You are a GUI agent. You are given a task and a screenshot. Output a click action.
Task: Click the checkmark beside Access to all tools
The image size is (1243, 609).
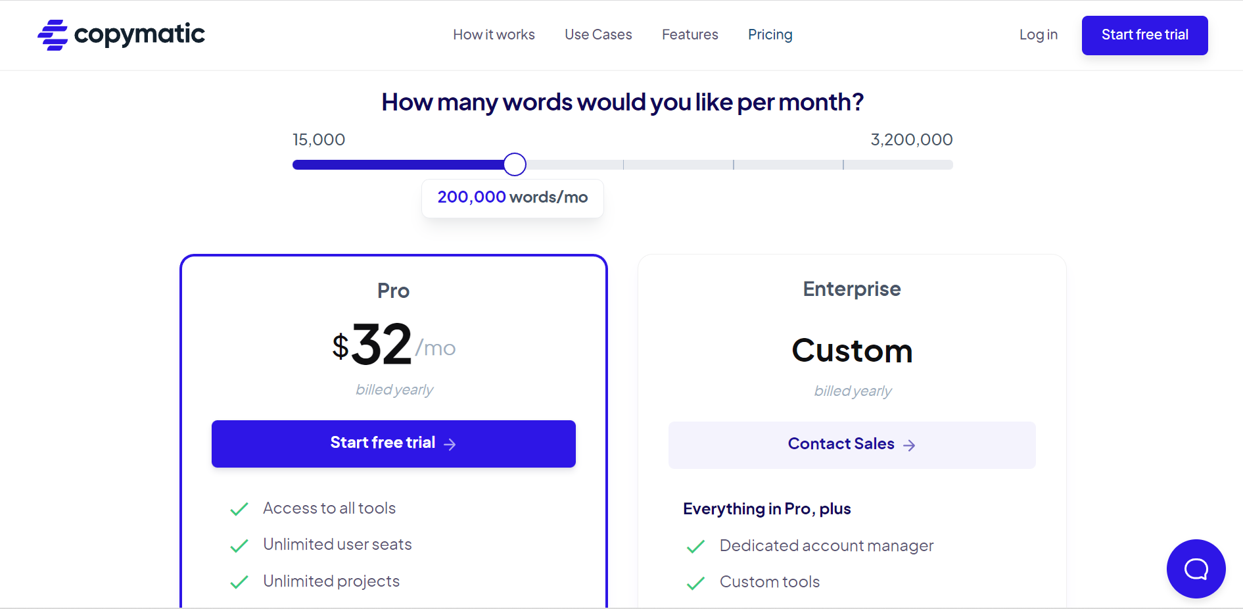[x=239, y=508]
